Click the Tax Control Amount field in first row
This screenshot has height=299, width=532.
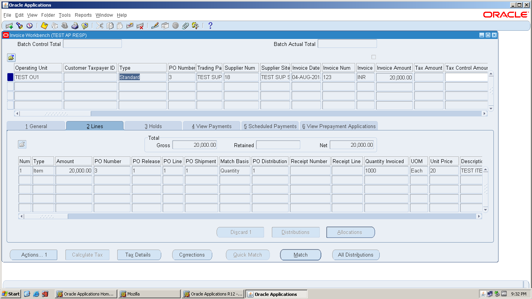tap(466, 77)
